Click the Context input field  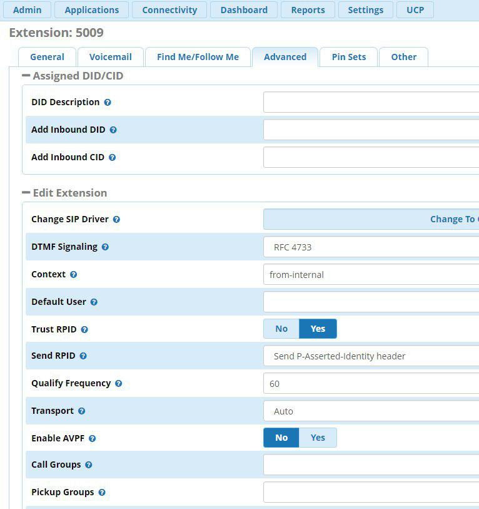click(x=371, y=274)
